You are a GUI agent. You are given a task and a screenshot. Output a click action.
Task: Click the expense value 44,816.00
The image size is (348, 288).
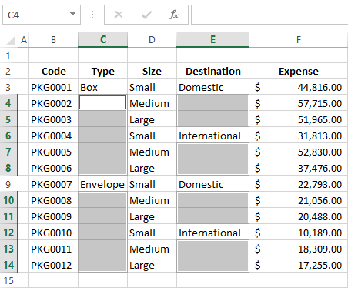299,87
